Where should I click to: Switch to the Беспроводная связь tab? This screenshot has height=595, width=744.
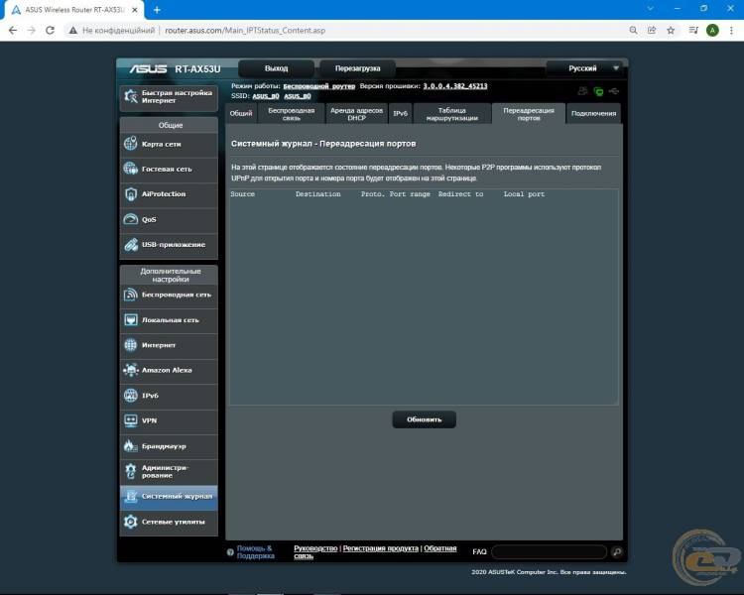[292, 113]
